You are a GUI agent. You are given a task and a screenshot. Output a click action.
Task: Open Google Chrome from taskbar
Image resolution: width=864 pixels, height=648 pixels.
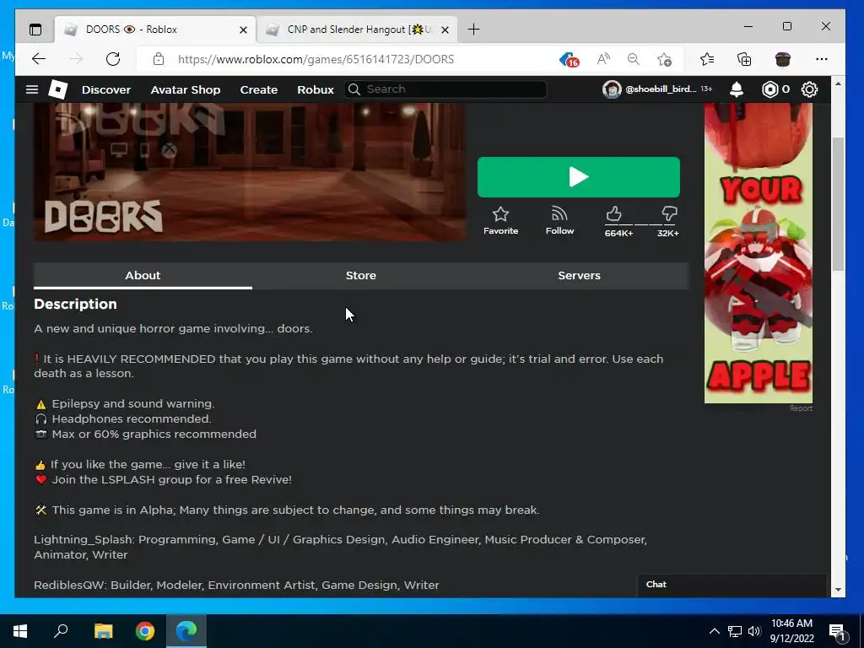click(145, 631)
